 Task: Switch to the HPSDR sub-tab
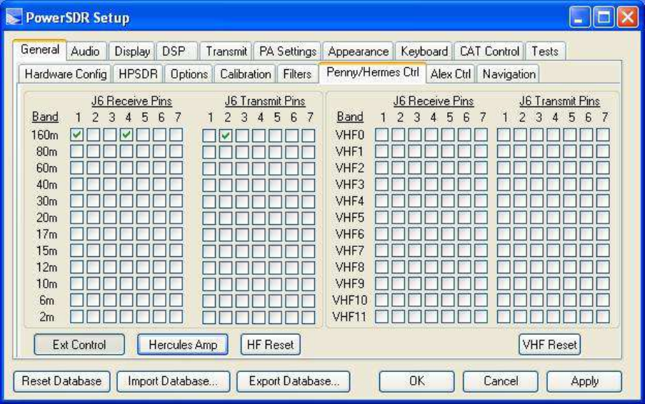pyautogui.click(x=139, y=74)
